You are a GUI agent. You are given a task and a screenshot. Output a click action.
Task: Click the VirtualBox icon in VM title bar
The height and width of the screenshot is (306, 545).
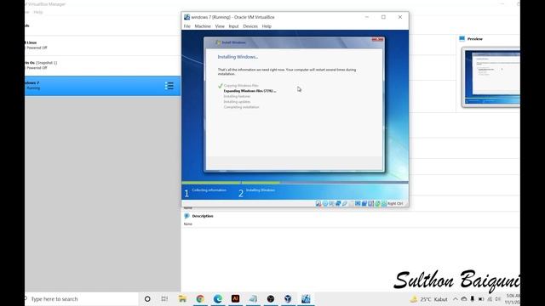click(x=187, y=17)
